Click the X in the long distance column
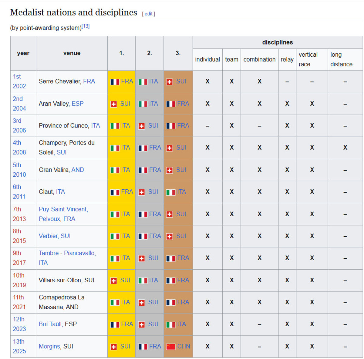The width and height of the screenshot is (364, 359). click(x=345, y=148)
